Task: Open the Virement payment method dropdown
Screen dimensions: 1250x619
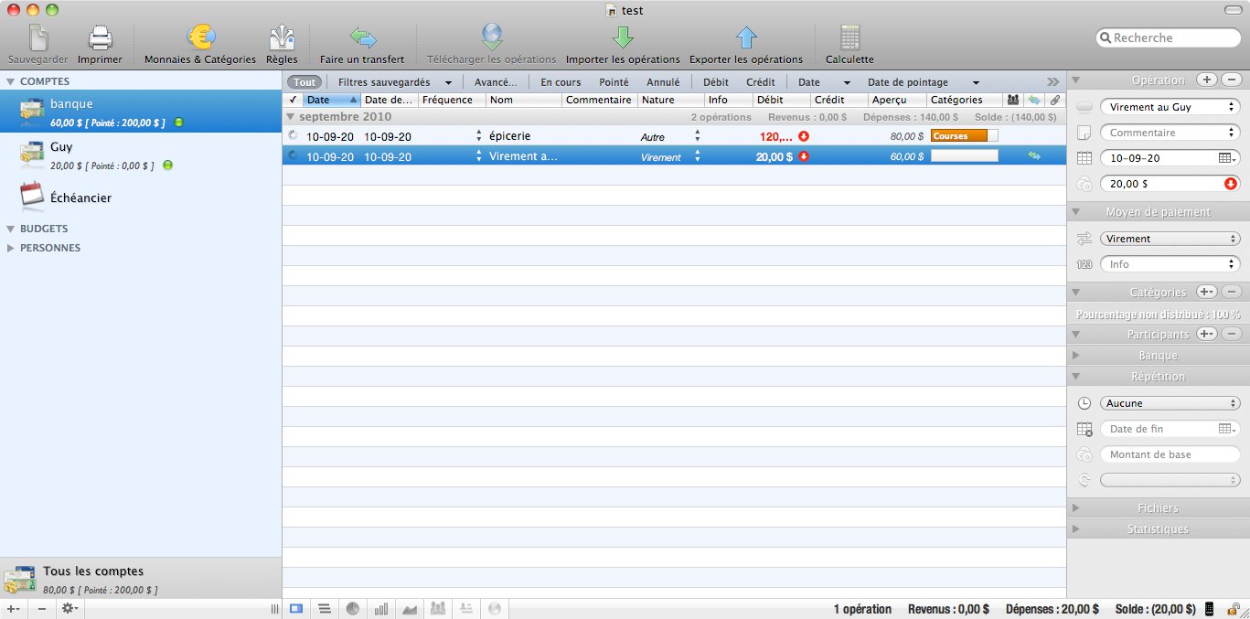Action: pos(1170,239)
